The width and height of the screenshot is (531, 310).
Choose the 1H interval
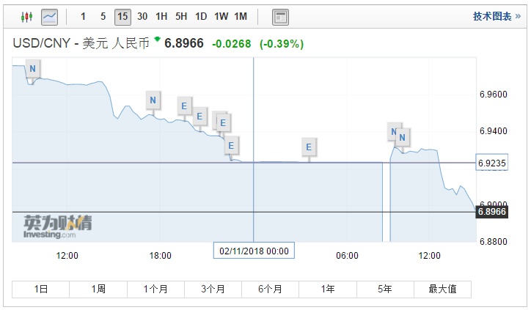pos(161,16)
